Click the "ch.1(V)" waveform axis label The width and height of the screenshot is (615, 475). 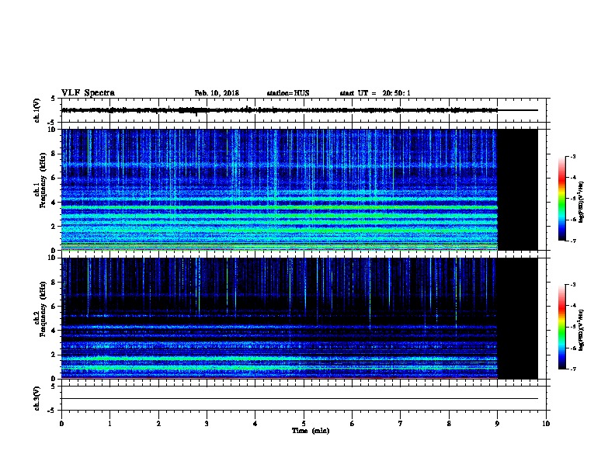[x=36, y=110]
